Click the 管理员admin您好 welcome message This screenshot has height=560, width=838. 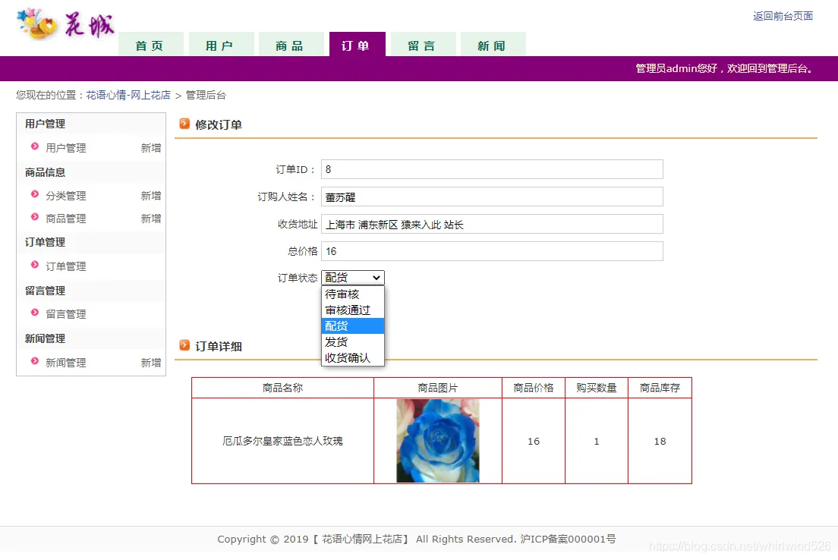725,68
